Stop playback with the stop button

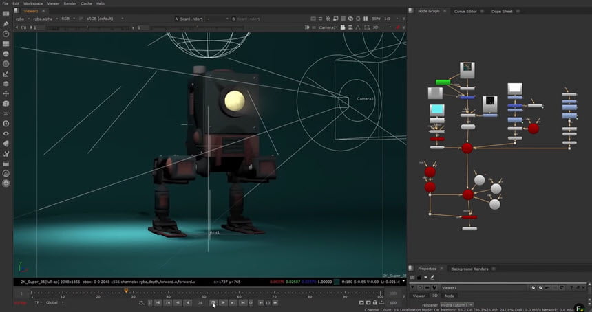[213, 302]
